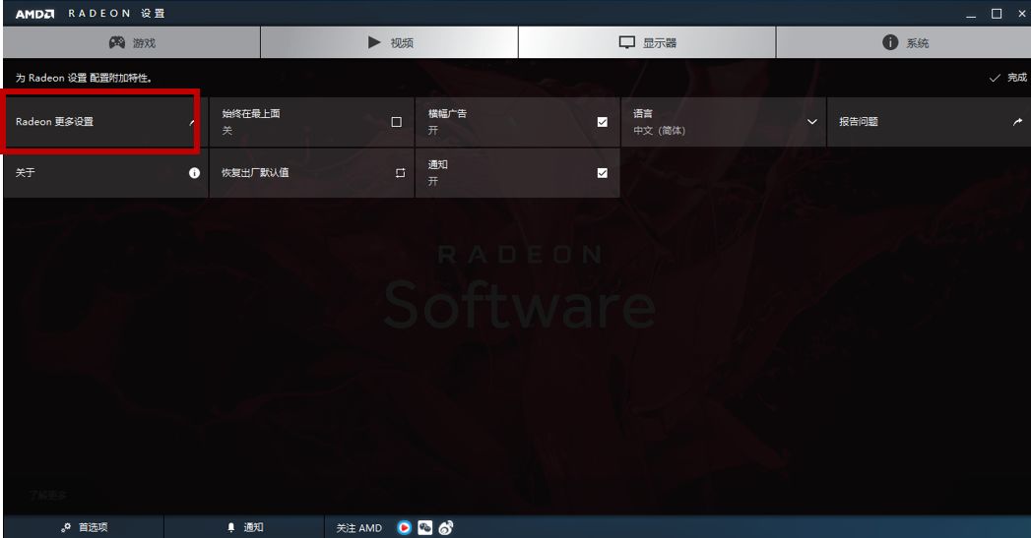1031x538 pixels.
Task: Click the 中文 (简体) language value
Action: [659, 131]
